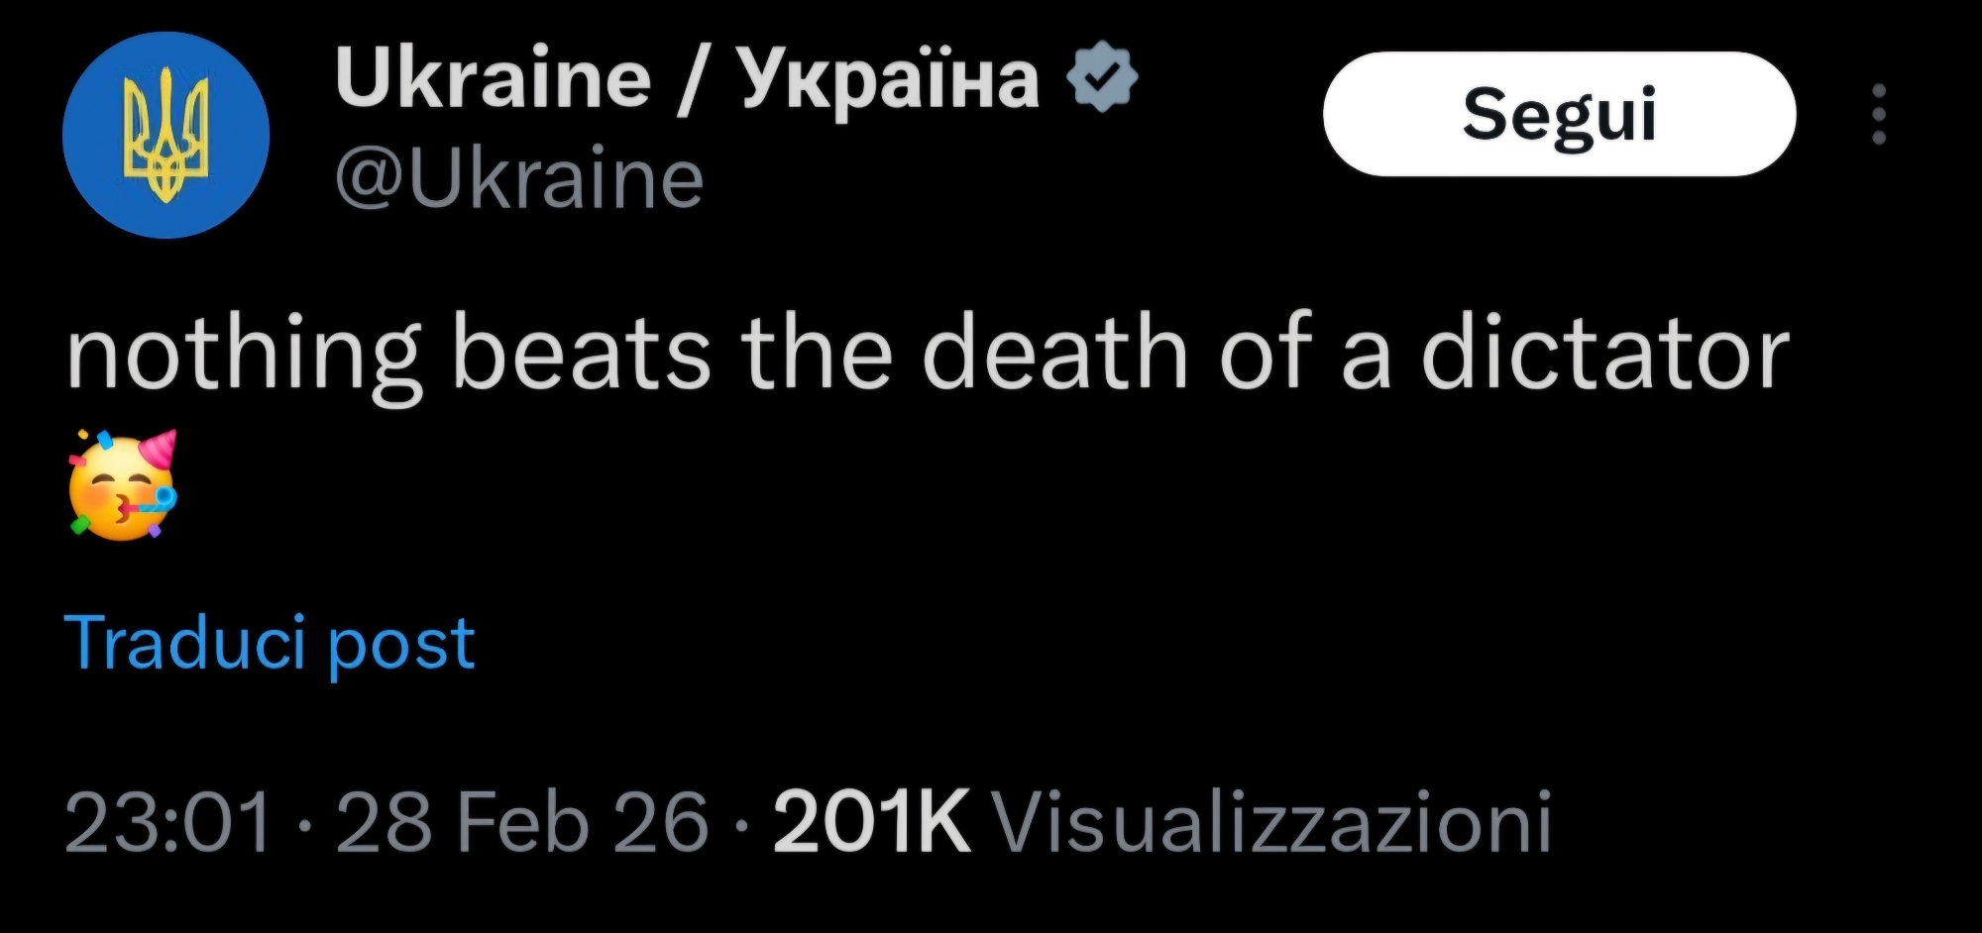The width and height of the screenshot is (1982, 933).
Task: Click the English display name Ukraine
Action: (x=493, y=79)
